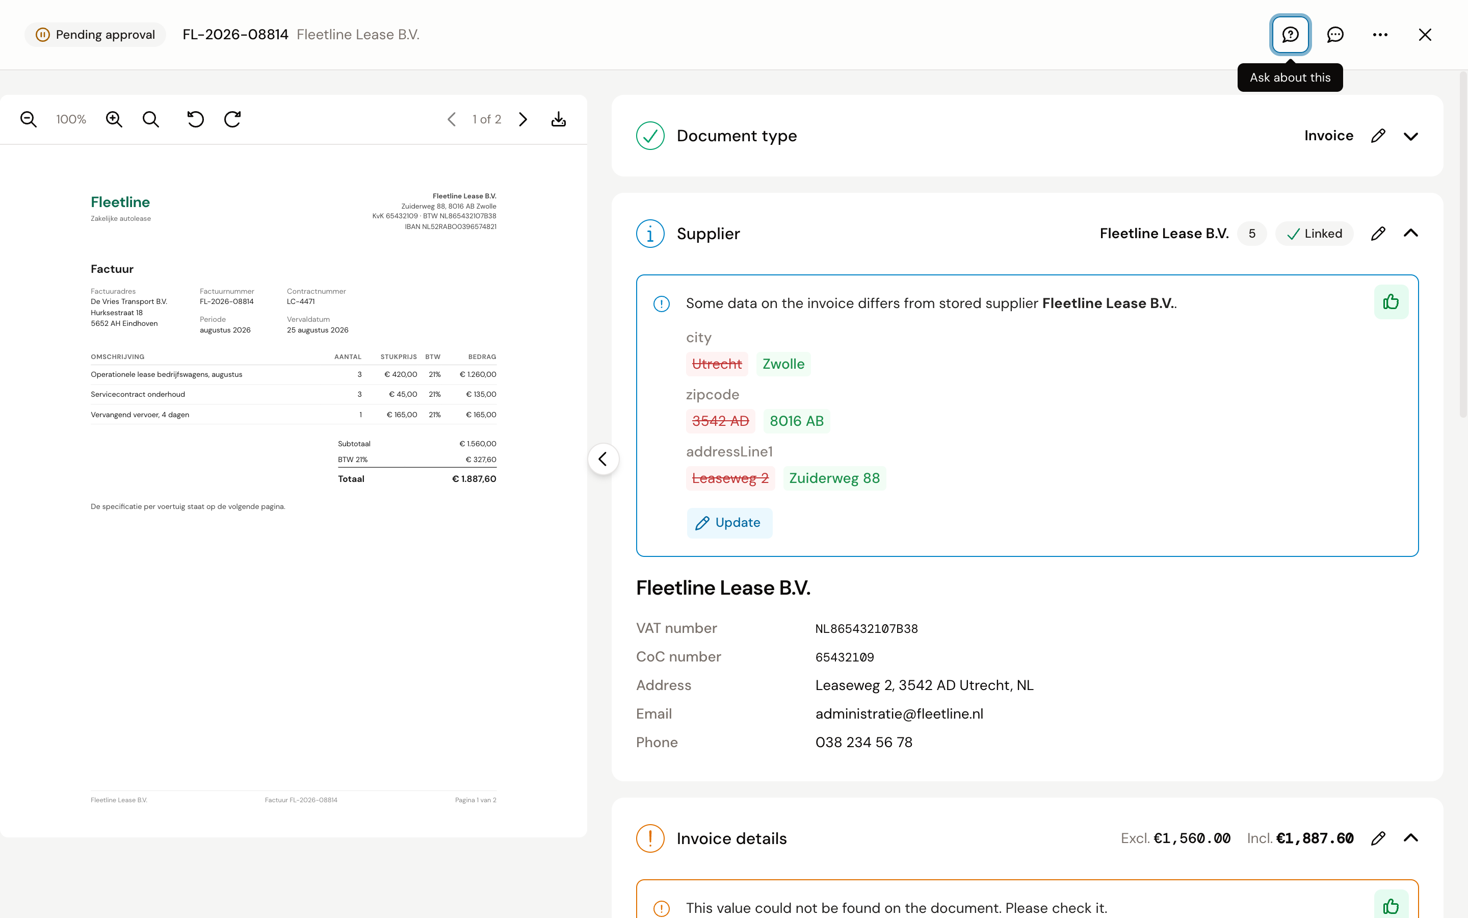This screenshot has height=918, width=1468.
Task: Click thumbs-up on value not found warning
Action: click(x=1391, y=906)
